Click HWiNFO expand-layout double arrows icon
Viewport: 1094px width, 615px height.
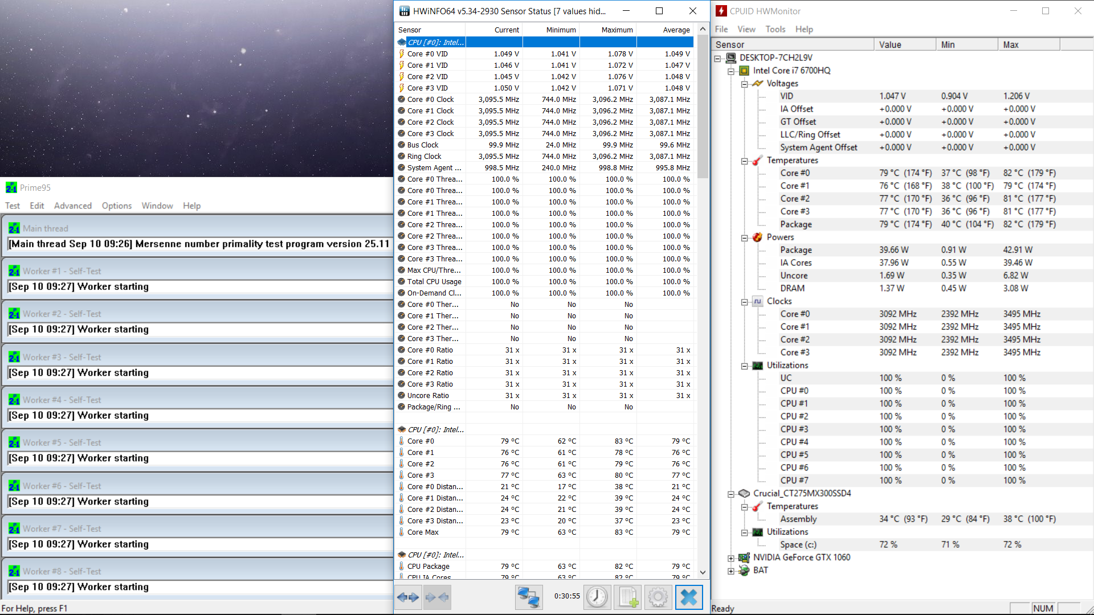[x=408, y=597]
